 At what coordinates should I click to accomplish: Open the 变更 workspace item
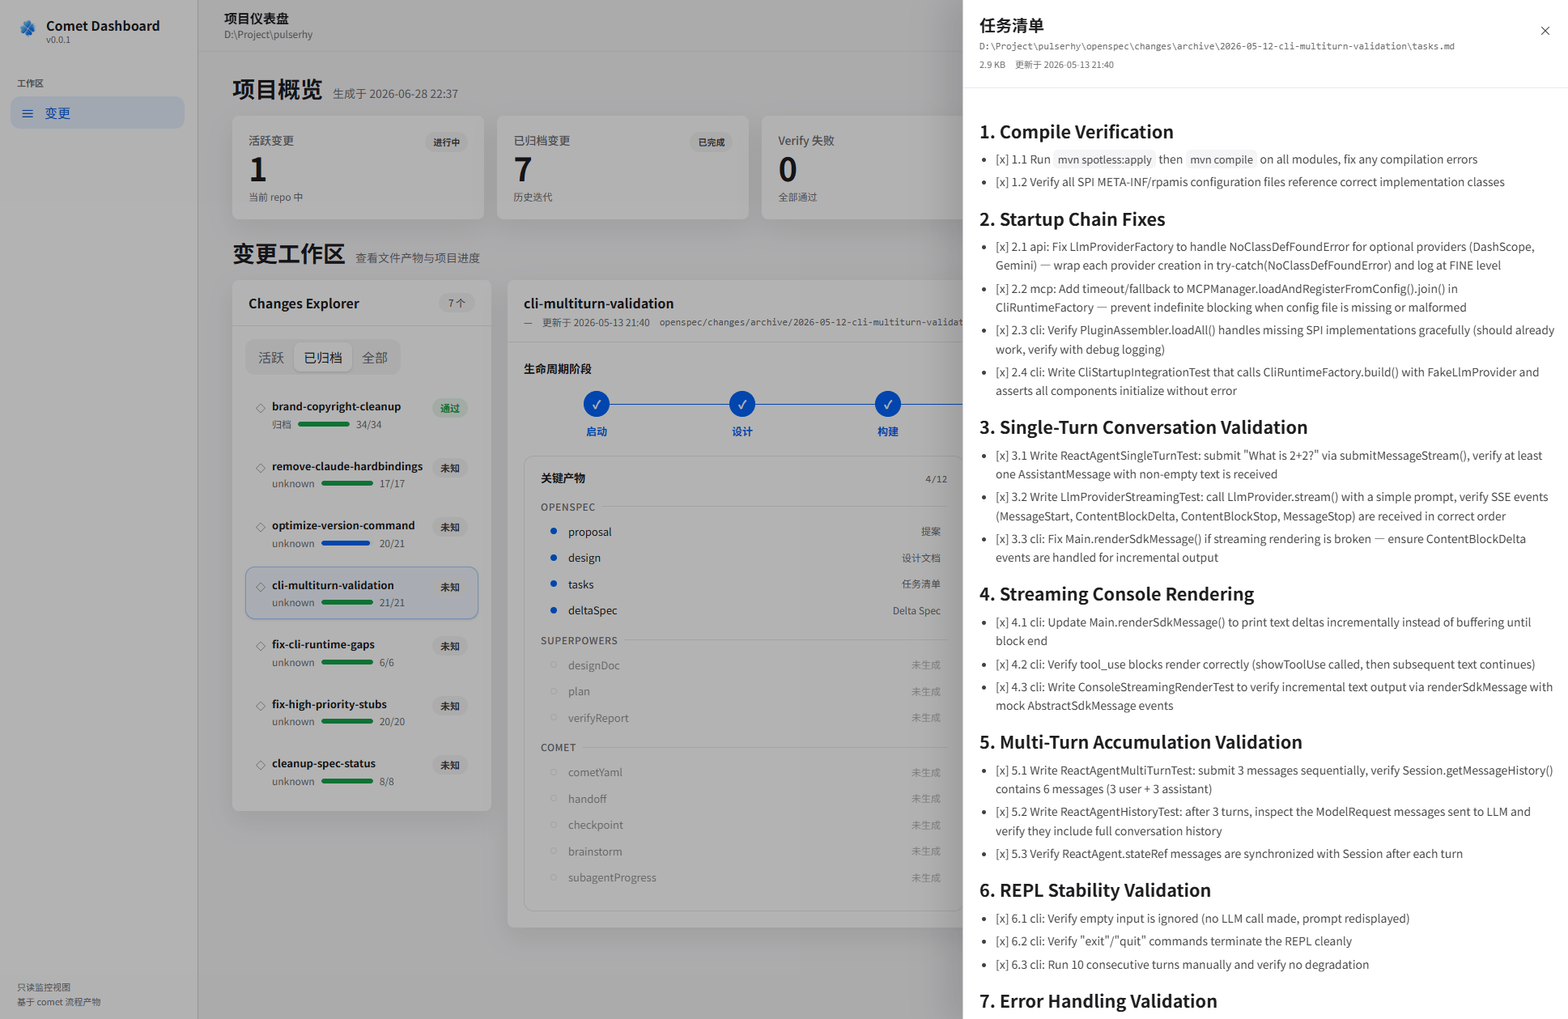click(97, 113)
